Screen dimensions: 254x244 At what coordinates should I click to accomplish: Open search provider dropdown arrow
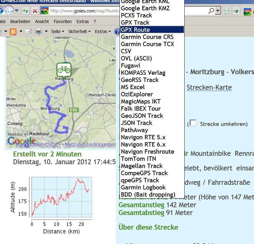coord(218,11)
